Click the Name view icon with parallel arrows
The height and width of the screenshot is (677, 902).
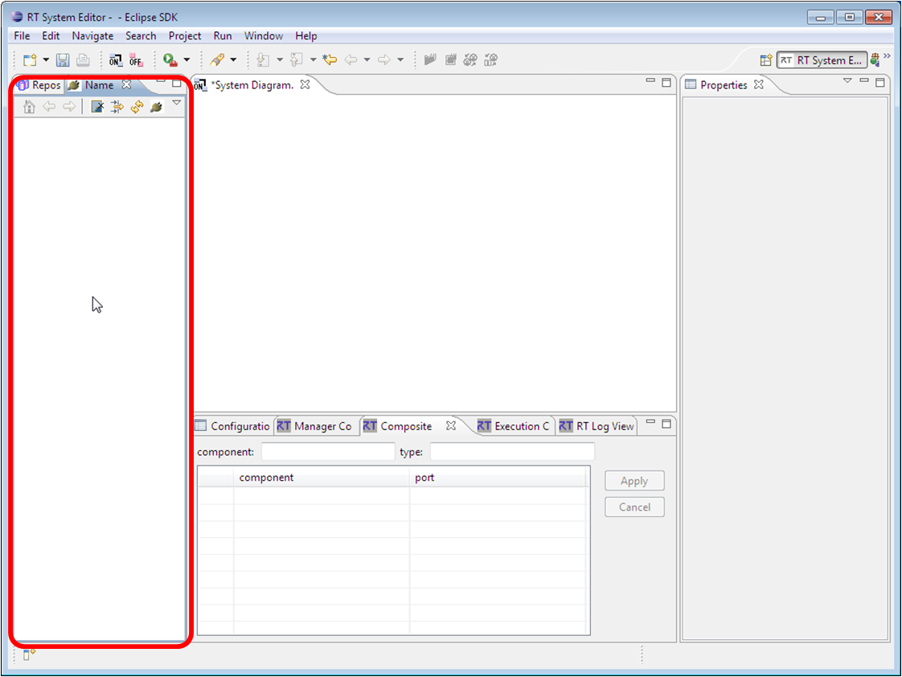pyautogui.click(x=117, y=106)
